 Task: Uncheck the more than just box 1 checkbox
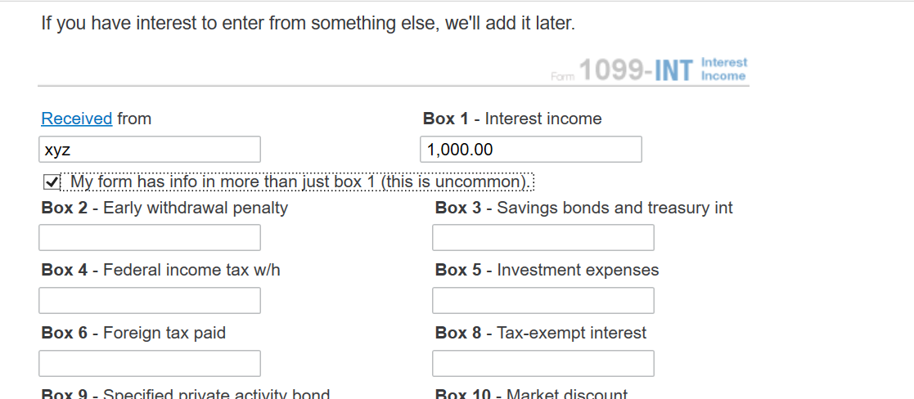pos(52,182)
